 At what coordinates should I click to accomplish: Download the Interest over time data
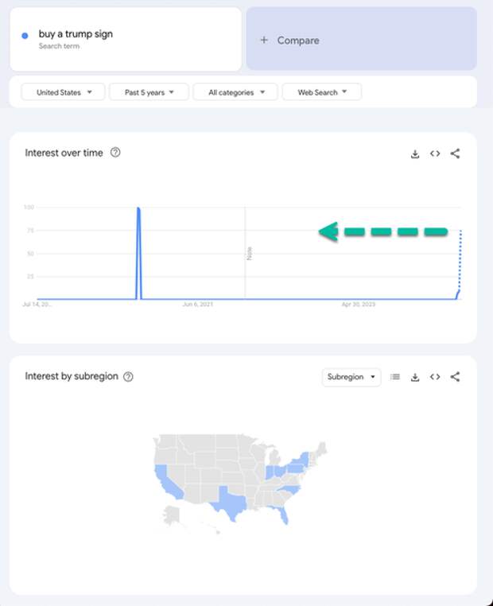(x=415, y=153)
